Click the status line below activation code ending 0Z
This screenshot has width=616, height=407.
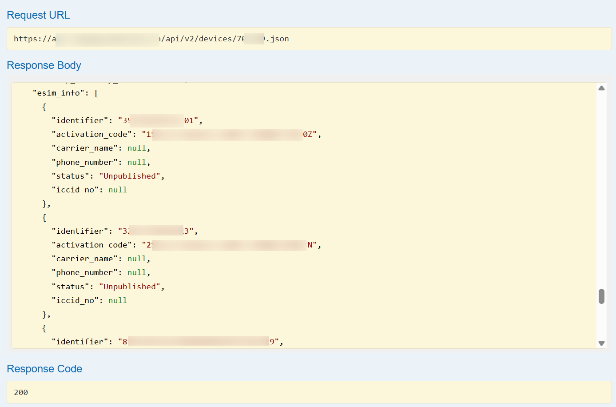tap(108, 176)
